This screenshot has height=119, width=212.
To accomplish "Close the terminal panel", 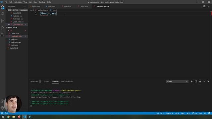I will coord(208,82).
